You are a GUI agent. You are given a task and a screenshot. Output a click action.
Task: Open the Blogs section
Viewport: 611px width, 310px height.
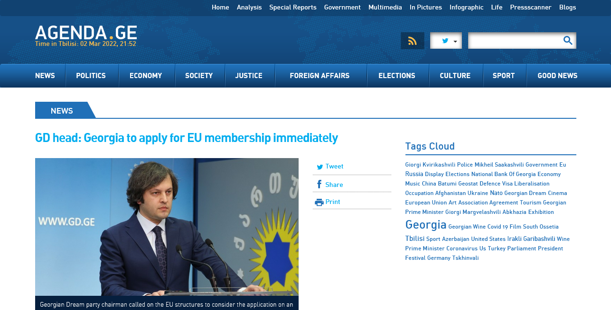point(567,7)
